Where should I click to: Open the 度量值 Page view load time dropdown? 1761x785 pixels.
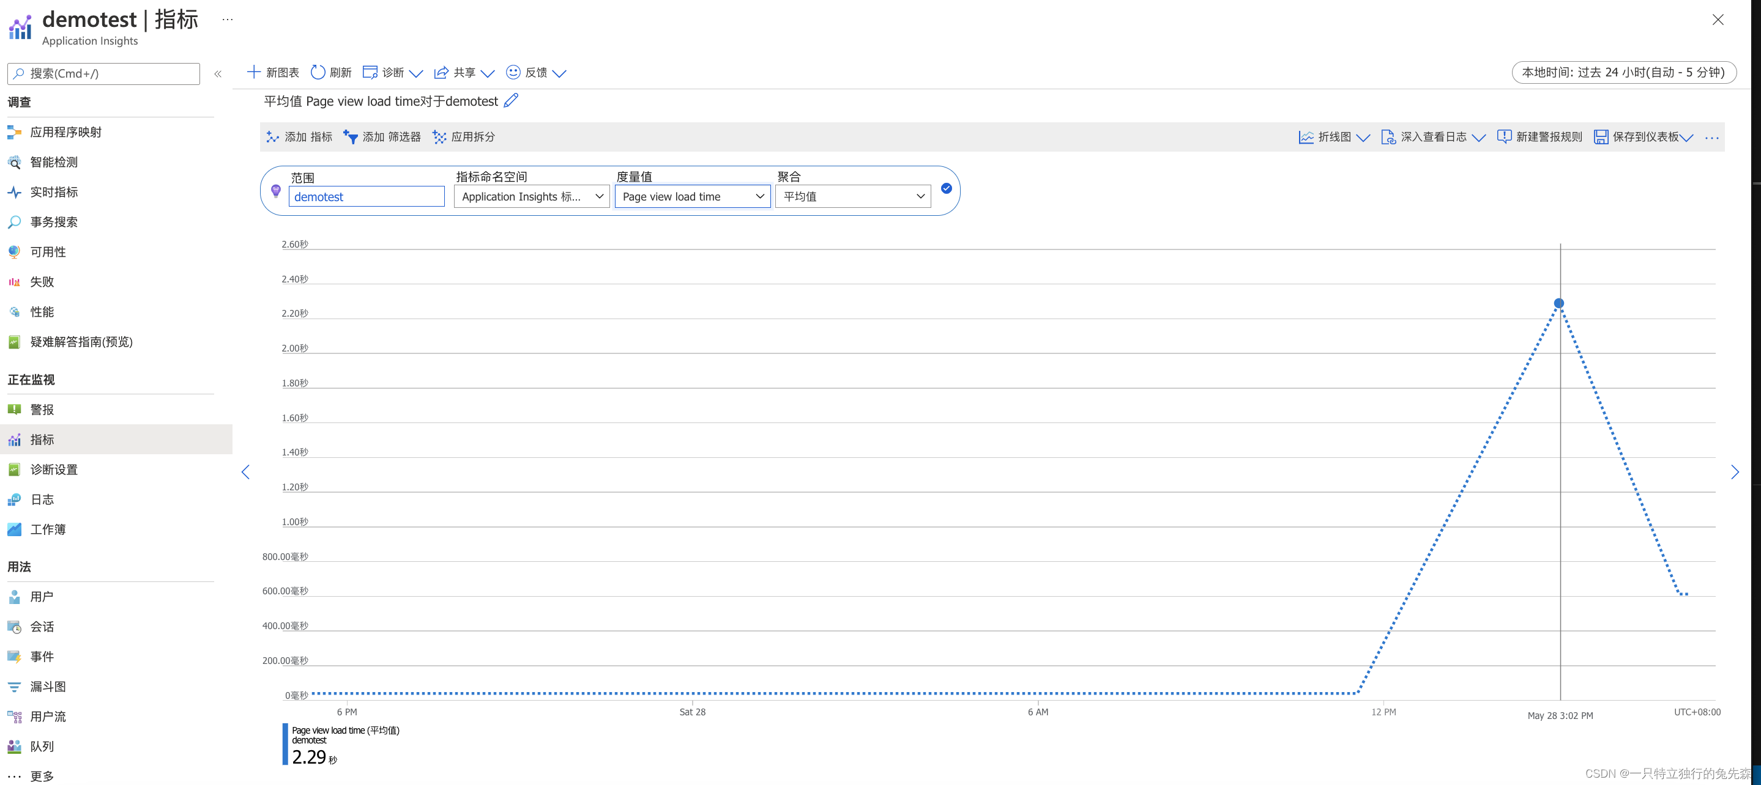693,196
